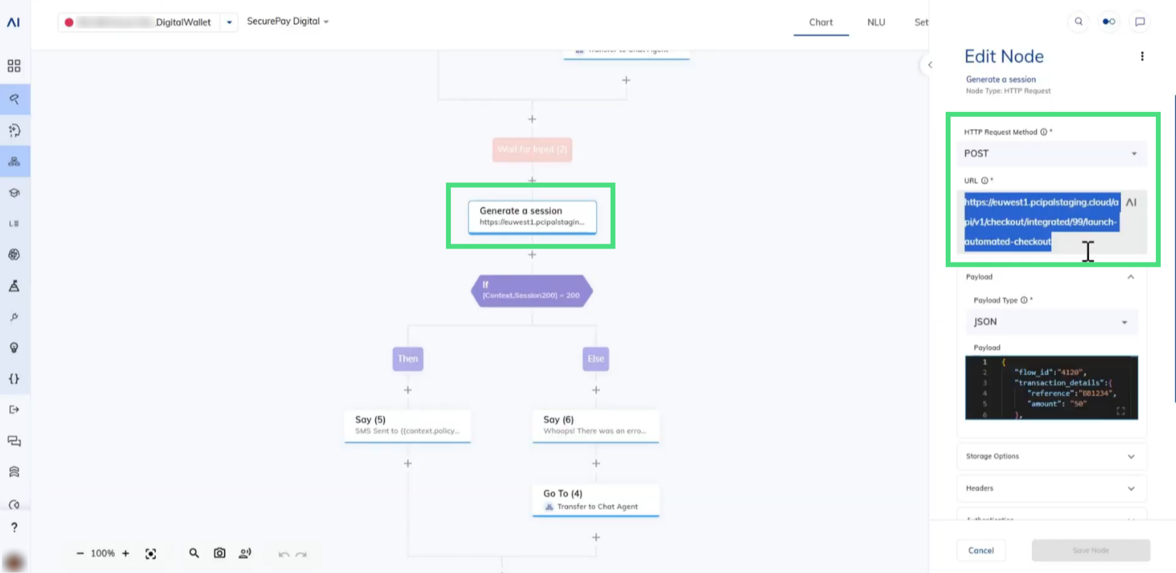Switch to the NLU tab
Viewport: 1176px width, 573px height.
(876, 22)
